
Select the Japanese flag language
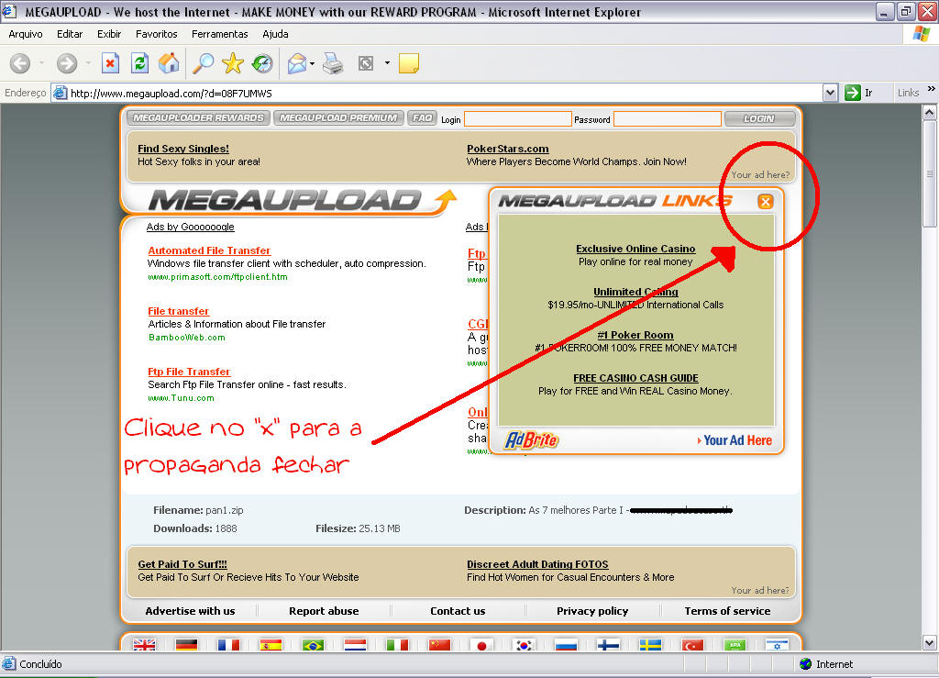pos(481,645)
